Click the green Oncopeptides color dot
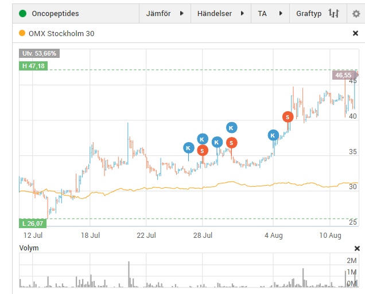The image size is (365, 294). 22,14
